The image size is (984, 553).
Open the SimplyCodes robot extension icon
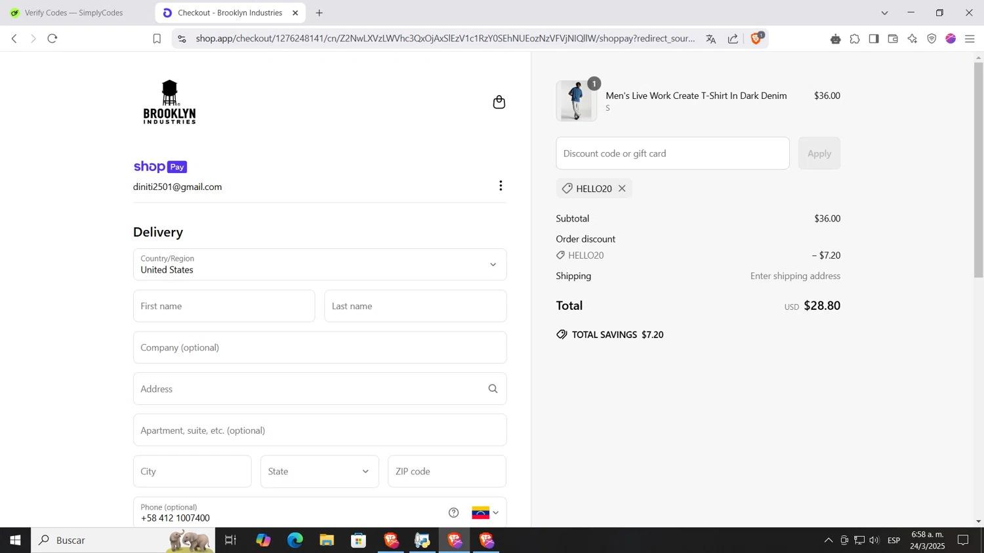pos(835,39)
